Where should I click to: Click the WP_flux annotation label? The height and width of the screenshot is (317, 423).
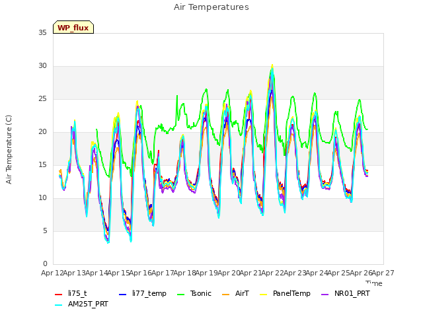73,28
